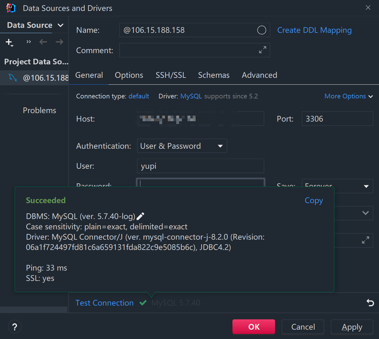Open the help question mark button
379x339 pixels.
point(15,327)
